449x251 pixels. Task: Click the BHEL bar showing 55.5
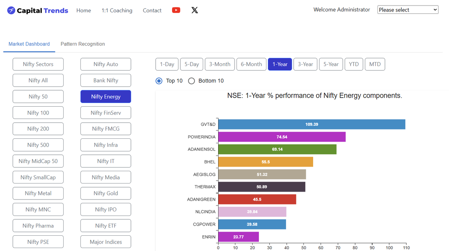266,162
